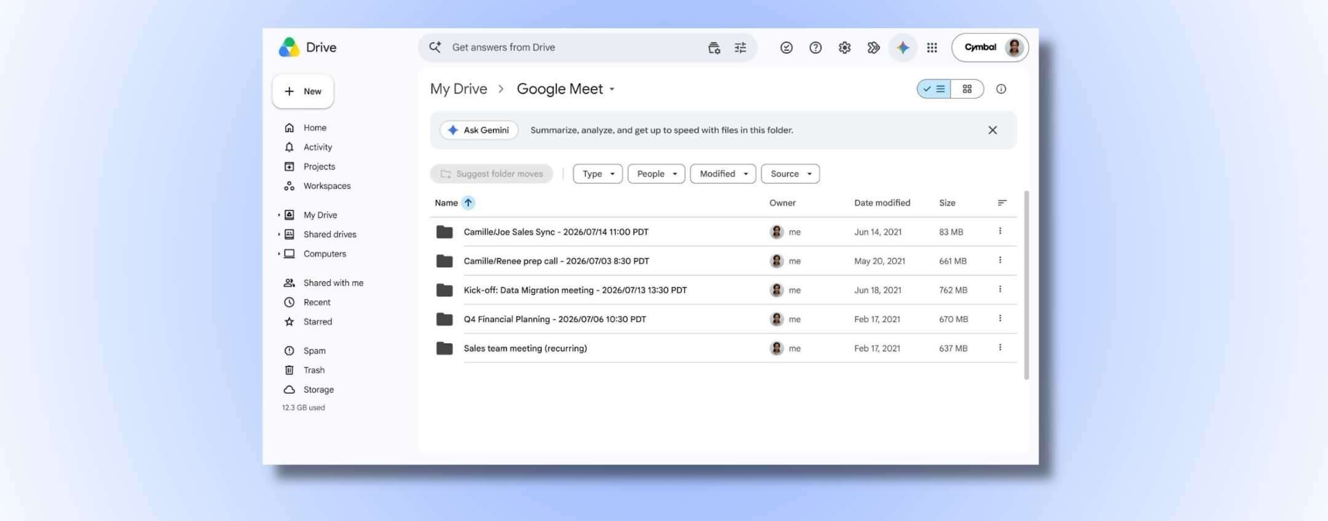The image size is (1328, 521).
Task: Show folder details info icon
Action: click(x=1001, y=89)
